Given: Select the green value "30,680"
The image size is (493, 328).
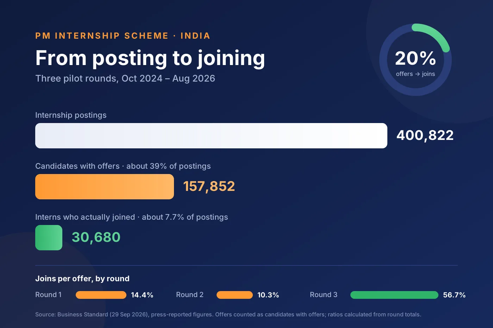Looking at the screenshot, I should (96, 237).
